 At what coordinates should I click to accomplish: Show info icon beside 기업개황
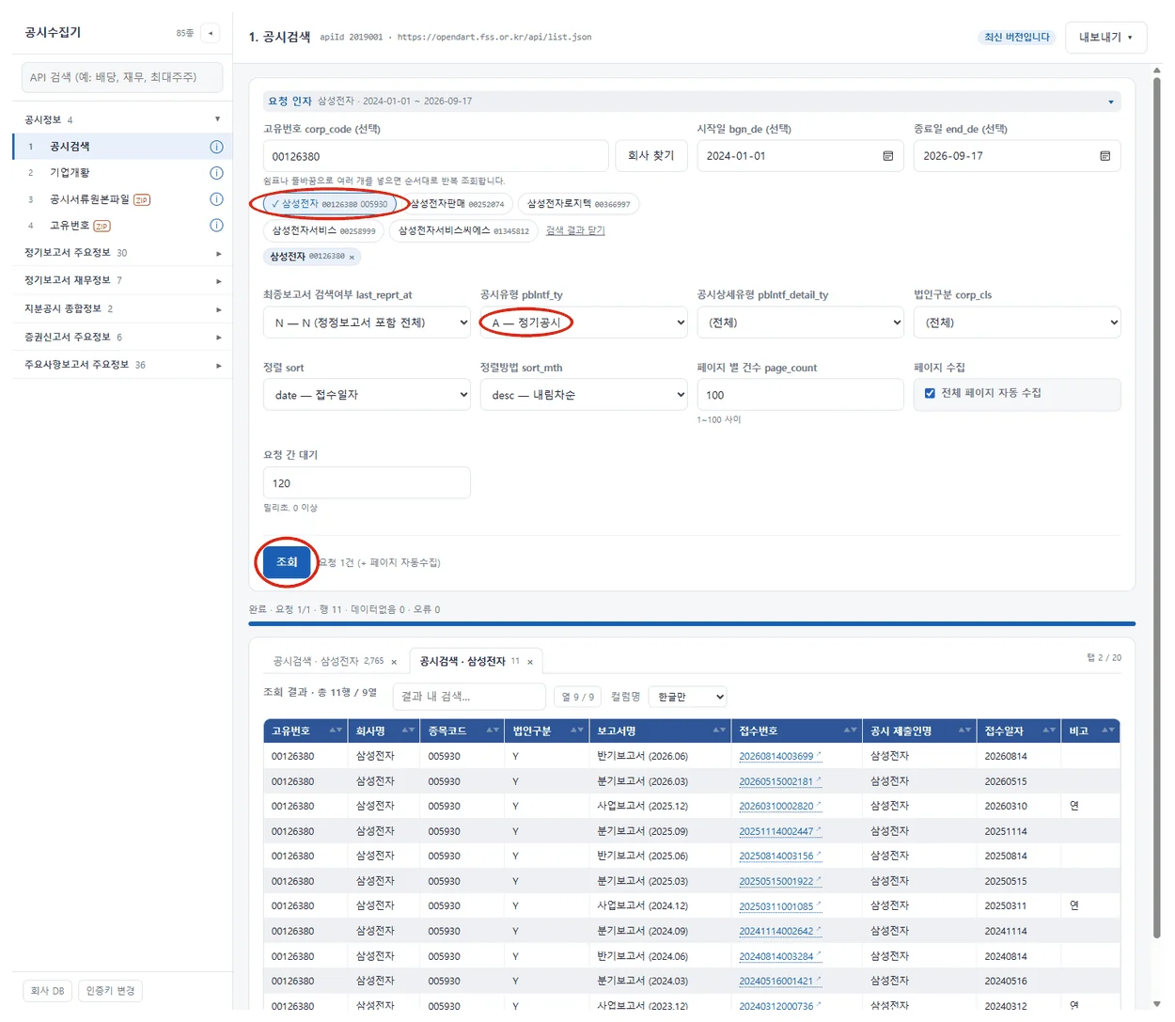(216, 173)
